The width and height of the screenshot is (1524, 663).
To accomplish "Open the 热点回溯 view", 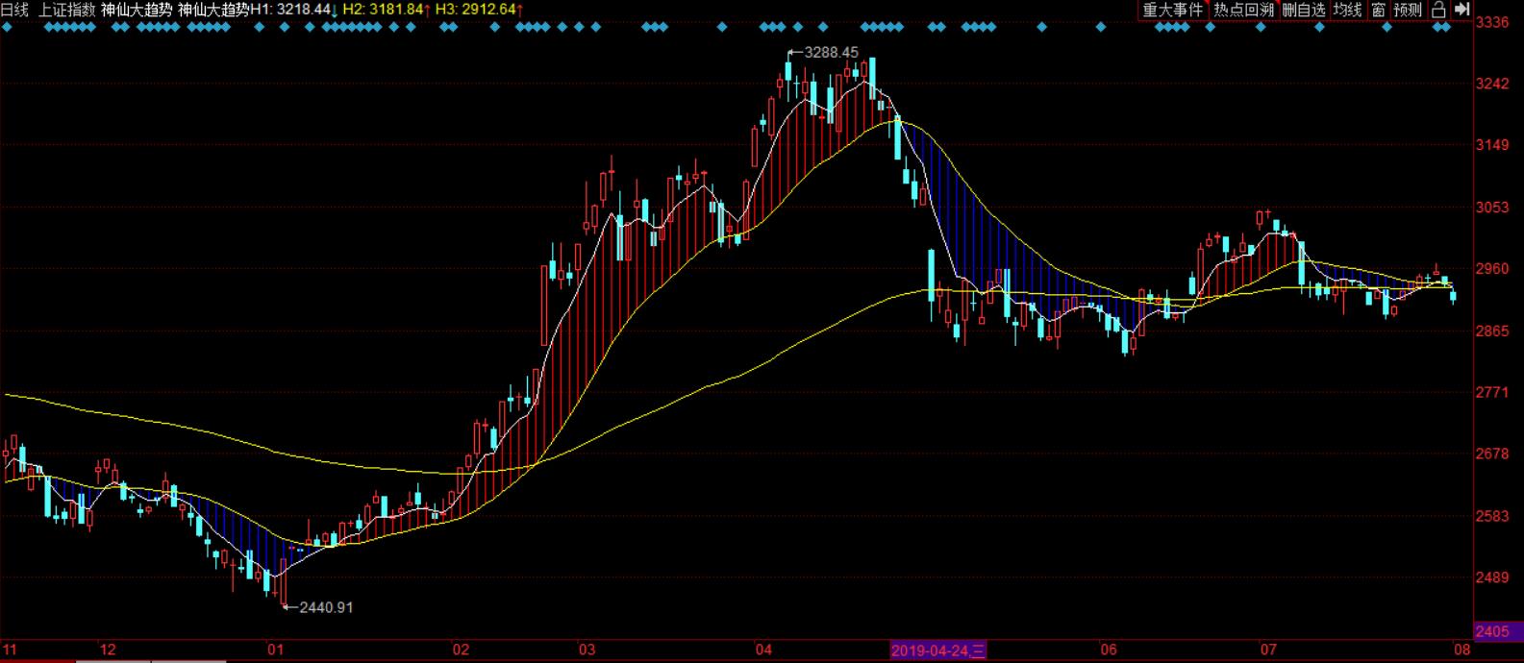I will 1243,10.
